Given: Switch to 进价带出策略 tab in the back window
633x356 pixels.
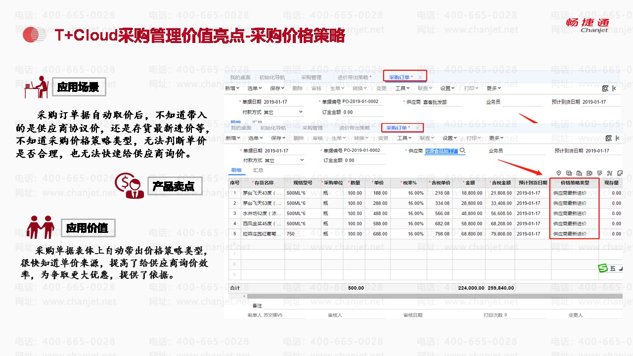Looking at the screenshot, I should pyautogui.click(x=354, y=78).
